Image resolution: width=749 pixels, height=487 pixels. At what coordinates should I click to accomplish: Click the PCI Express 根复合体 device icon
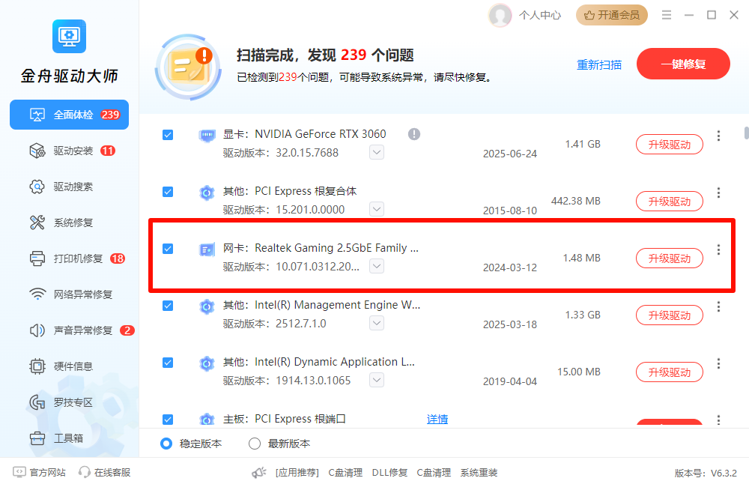(x=207, y=193)
